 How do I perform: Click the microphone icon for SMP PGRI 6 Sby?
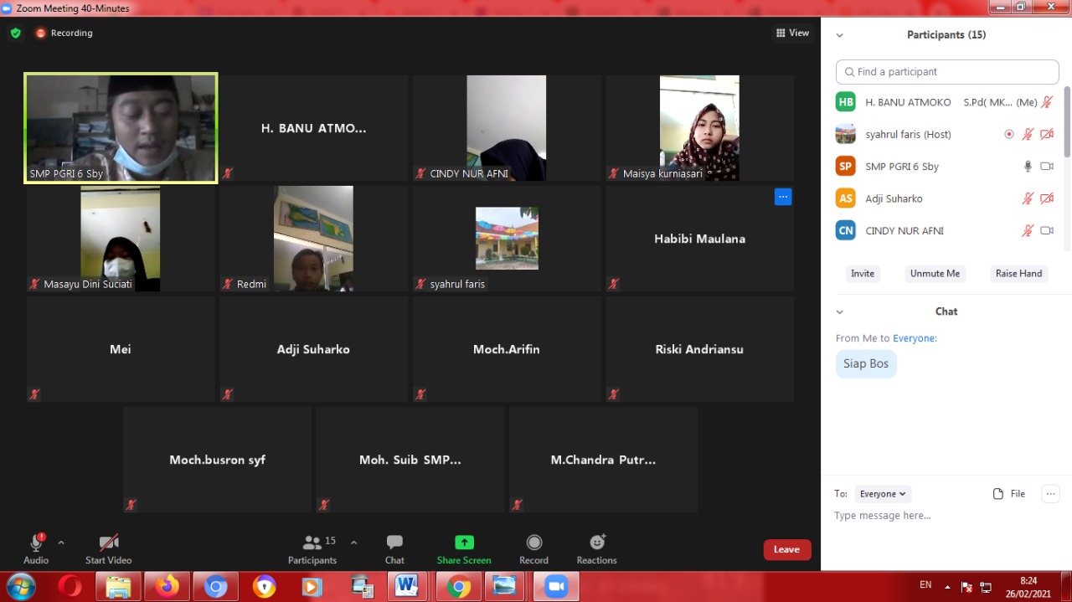(x=1028, y=167)
